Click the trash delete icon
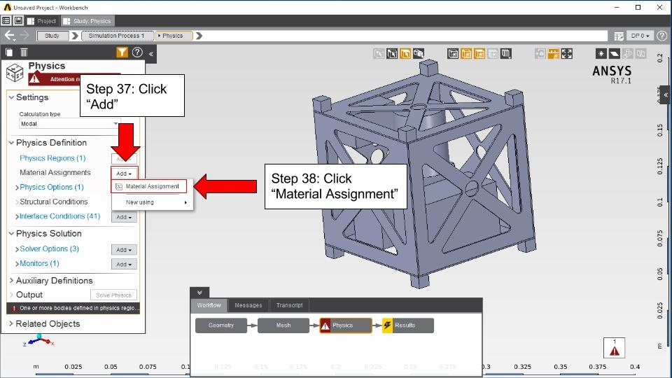This screenshot has width=672, height=378. click(x=24, y=52)
